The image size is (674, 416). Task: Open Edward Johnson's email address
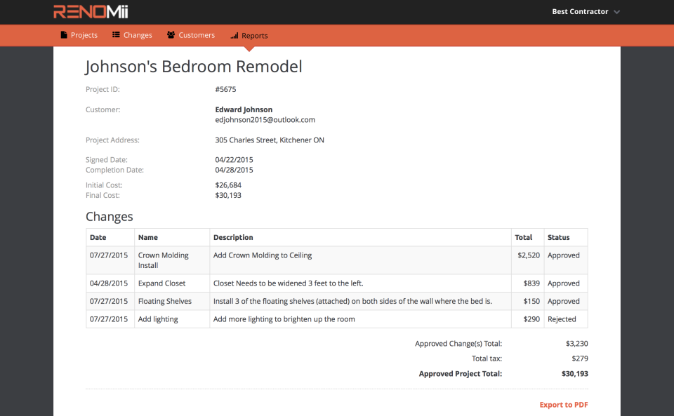pos(265,119)
